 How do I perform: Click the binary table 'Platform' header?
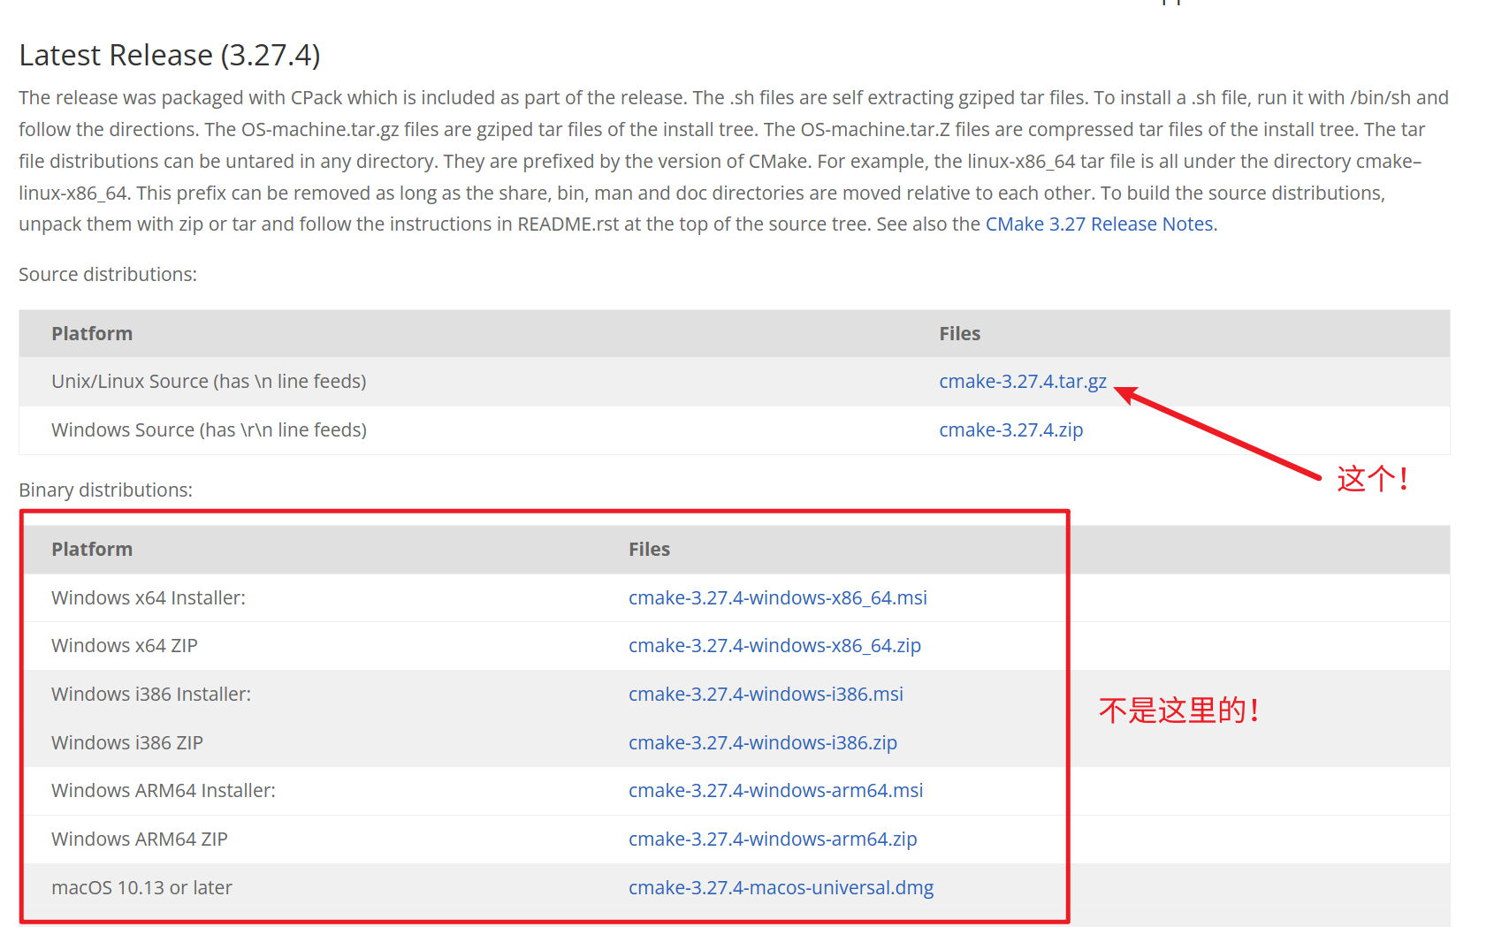(x=92, y=550)
